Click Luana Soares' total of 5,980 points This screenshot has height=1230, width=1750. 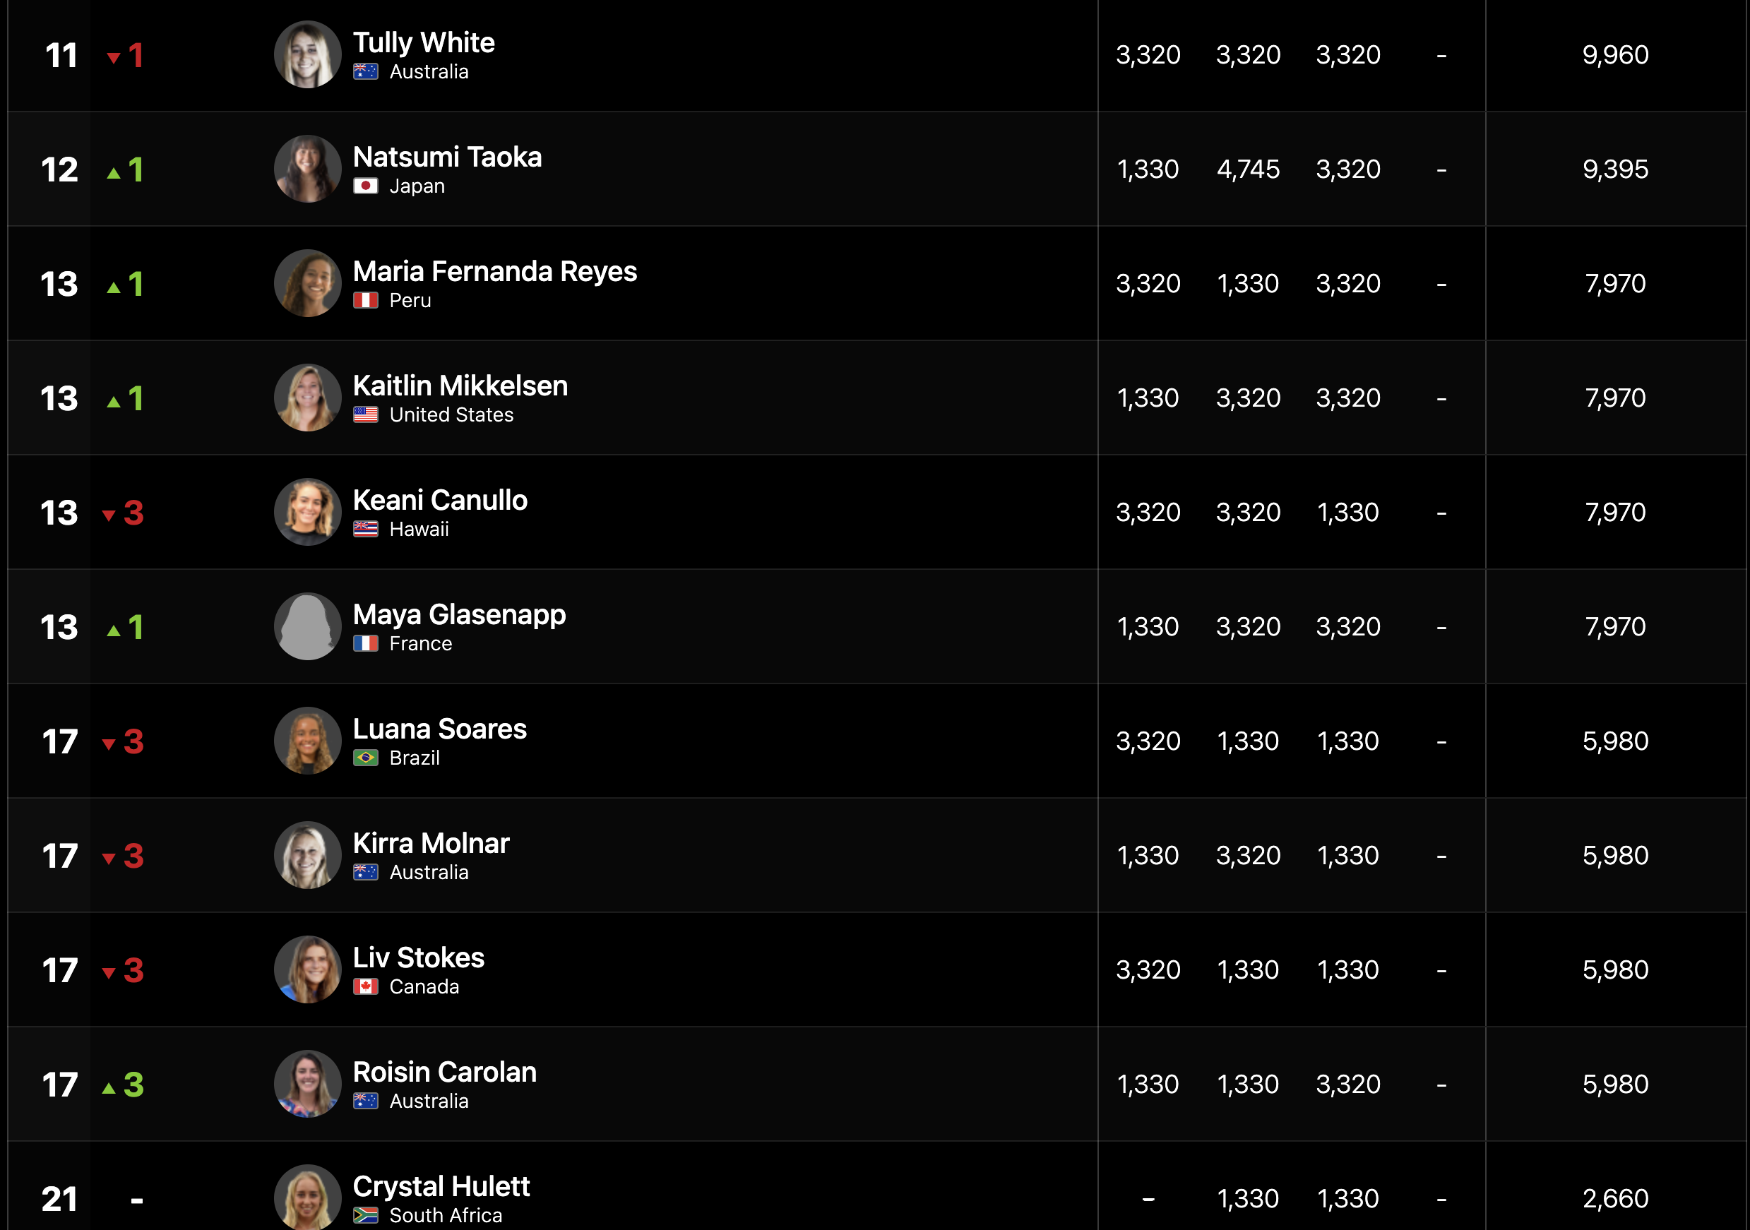(x=1615, y=741)
